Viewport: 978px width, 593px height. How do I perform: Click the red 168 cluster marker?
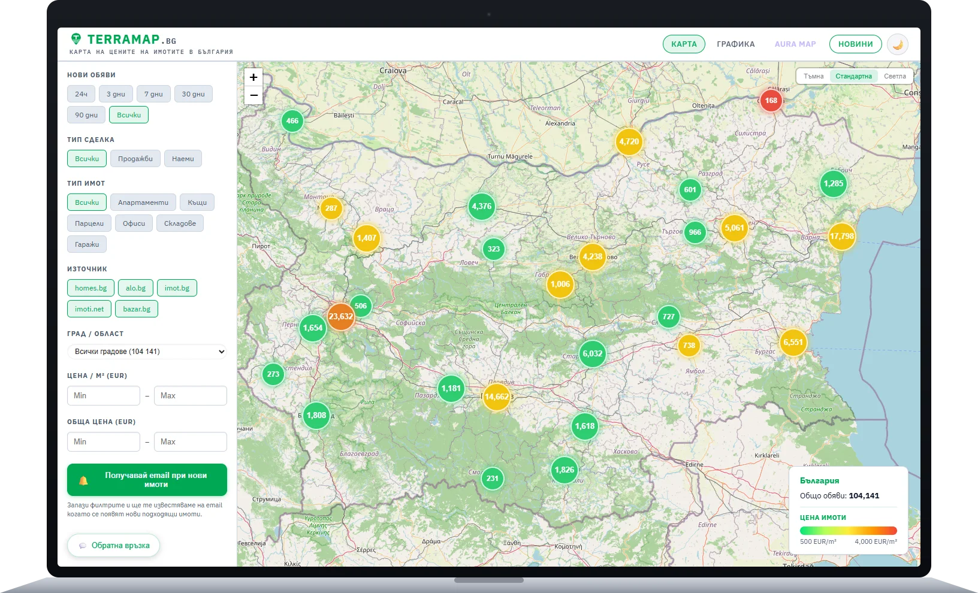click(771, 100)
